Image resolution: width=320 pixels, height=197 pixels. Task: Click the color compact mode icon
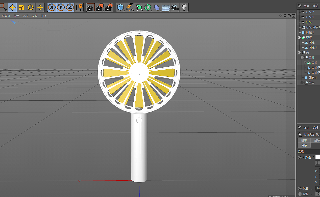[318, 163]
